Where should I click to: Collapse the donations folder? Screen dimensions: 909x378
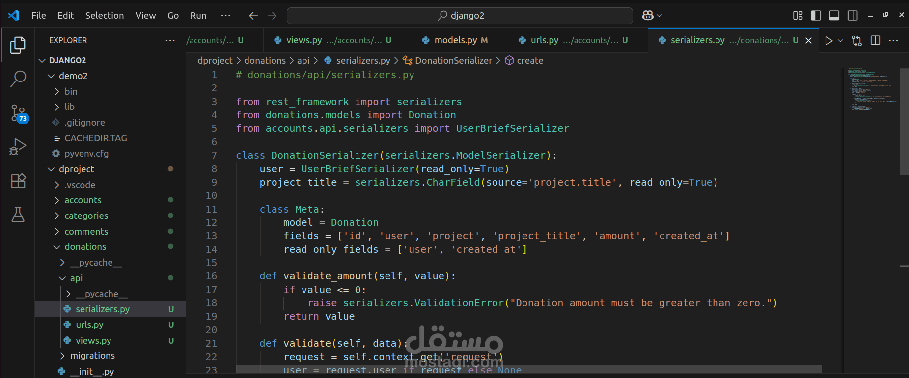pyautogui.click(x=57, y=247)
